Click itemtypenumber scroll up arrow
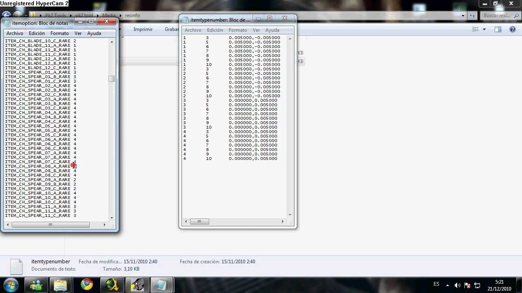The width and height of the screenshot is (522, 293). [x=290, y=38]
